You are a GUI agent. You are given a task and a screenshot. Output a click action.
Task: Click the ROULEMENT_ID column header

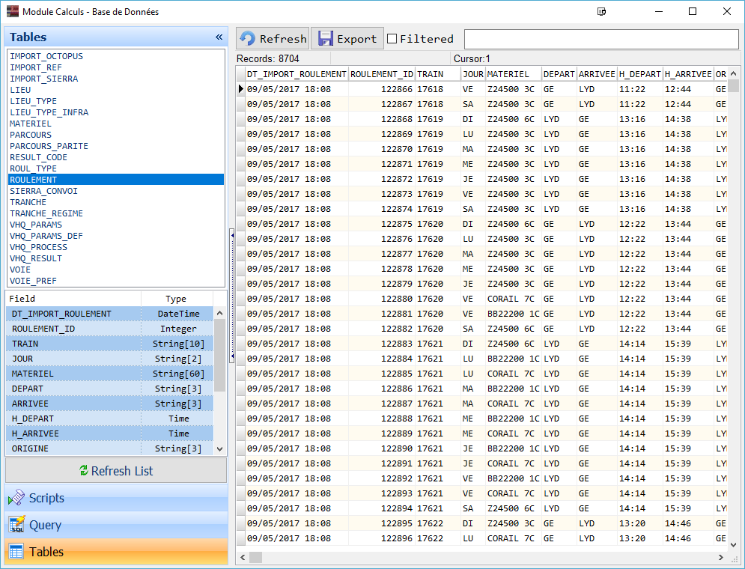pyautogui.click(x=382, y=74)
